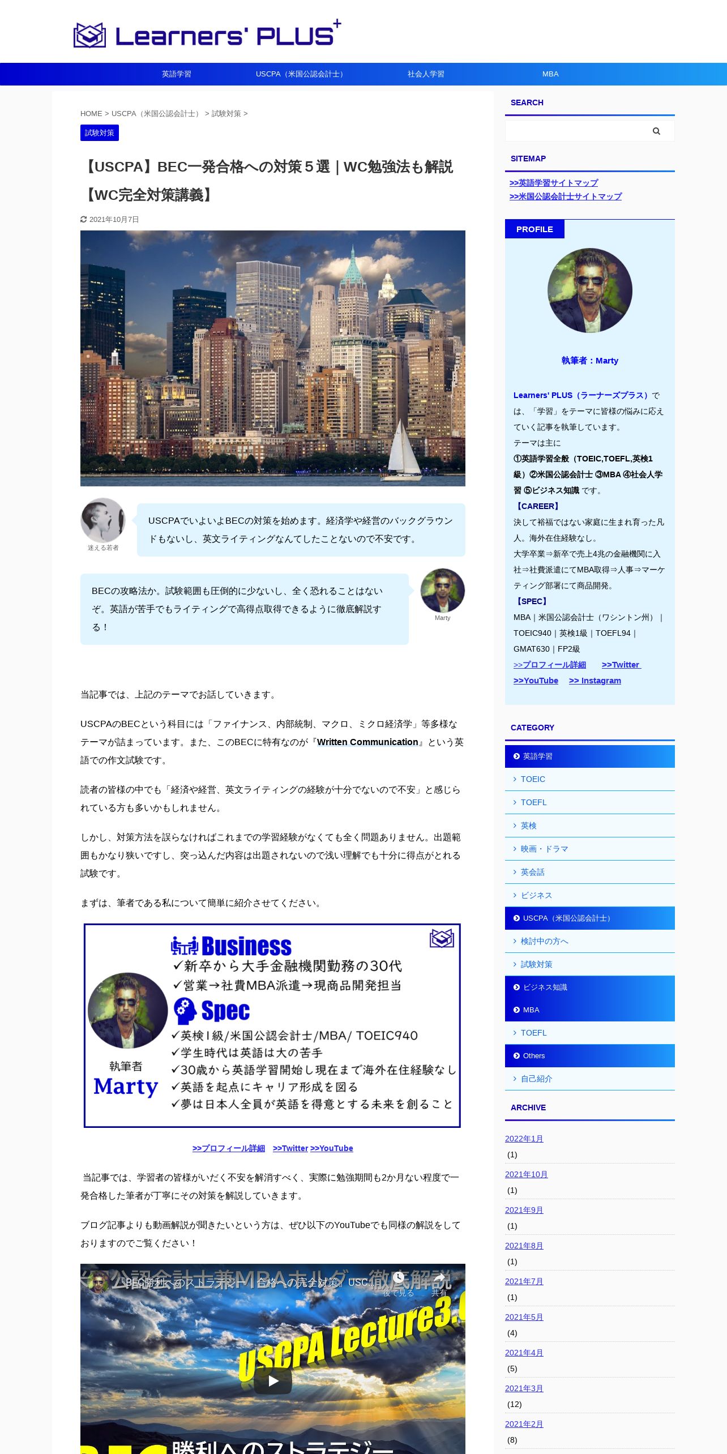Image resolution: width=727 pixels, height=1454 pixels.
Task: Click the article's Twitter link below banner
Action: (x=290, y=1148)
